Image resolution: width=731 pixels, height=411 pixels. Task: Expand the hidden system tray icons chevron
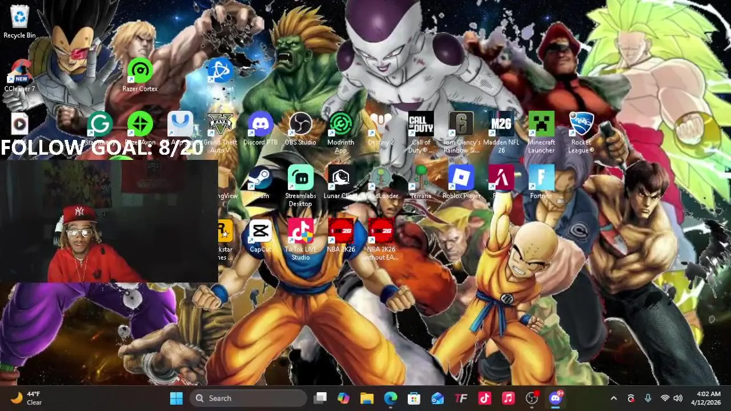[614, 398]
